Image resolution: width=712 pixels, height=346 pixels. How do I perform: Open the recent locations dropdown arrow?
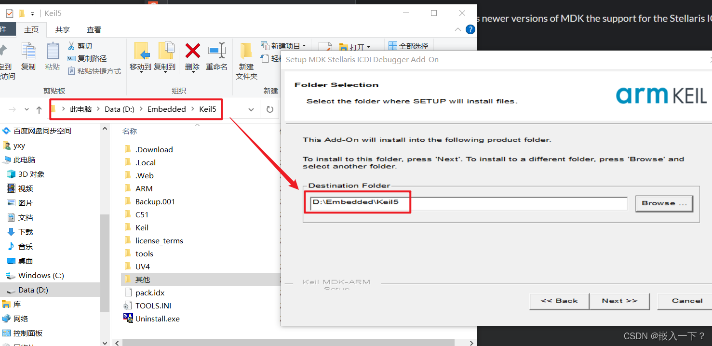click(x=27, y=109)
